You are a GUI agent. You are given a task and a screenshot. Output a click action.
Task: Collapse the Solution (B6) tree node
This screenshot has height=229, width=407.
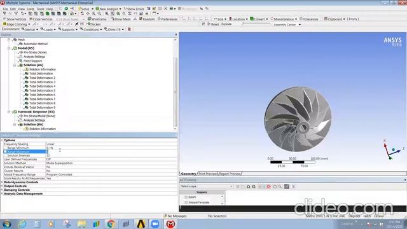[15, 125]
